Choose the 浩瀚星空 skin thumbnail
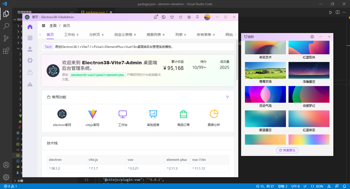Screen dimensions: 350x189 click(x=309, y=70)
